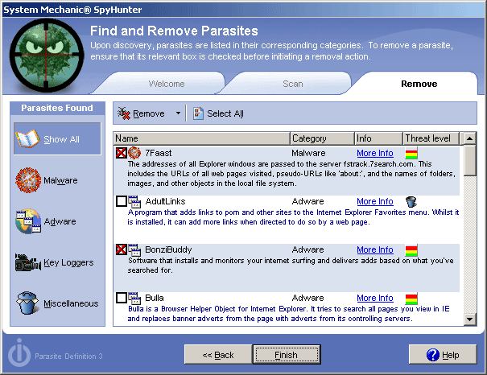The width and height of the screenshot is (487, 375).
Task: Sort list by Category column header
Action: click(320, 138)
